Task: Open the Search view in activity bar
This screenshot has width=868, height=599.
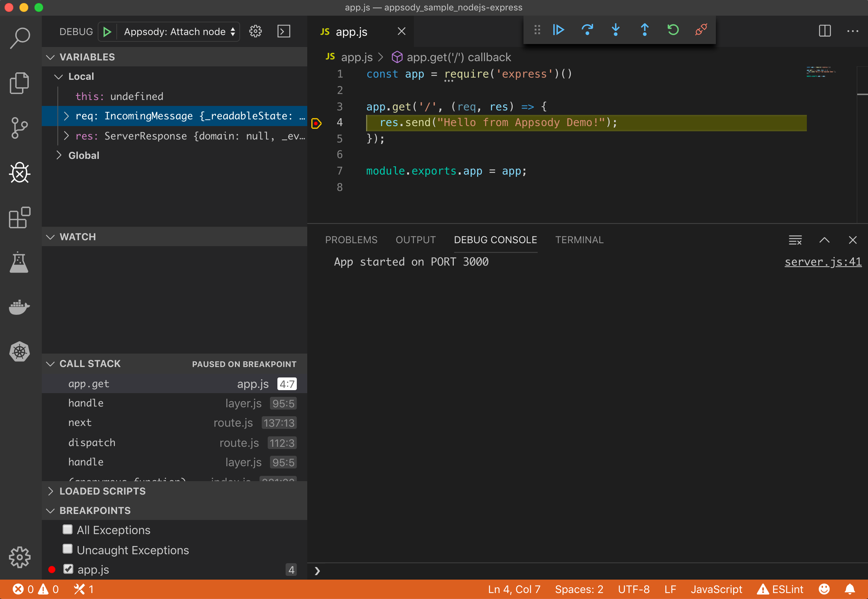Action: tap(20, 38)
